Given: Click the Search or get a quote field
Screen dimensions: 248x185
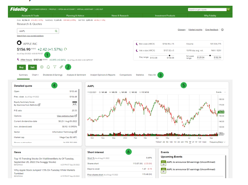Looking at the screenshot, I should click(207, 10).
